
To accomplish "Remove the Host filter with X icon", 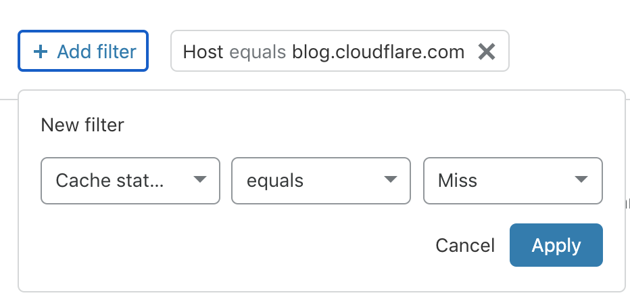I will point(487,51).
